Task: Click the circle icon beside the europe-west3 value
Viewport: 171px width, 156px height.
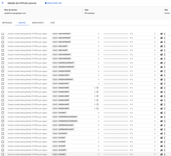Action: point(97,92)
